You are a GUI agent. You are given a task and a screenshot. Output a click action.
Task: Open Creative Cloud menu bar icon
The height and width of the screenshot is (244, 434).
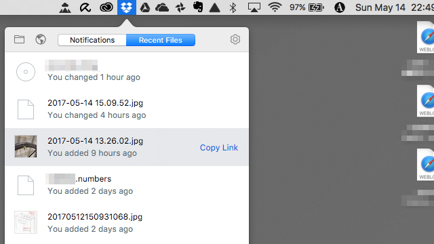pyautogui.click(x=106, y=7)
